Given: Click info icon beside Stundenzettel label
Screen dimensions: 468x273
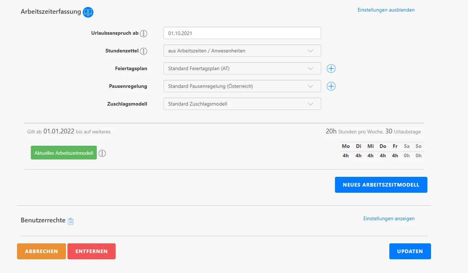Looking at the screenshot, I should (144, 51).
